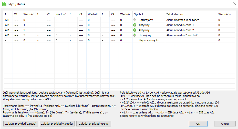The height and width of the screenshot is (129, 238).
Task: Click the grey Rozbrojony symbol icon
Action: click(x=135, y=20)
